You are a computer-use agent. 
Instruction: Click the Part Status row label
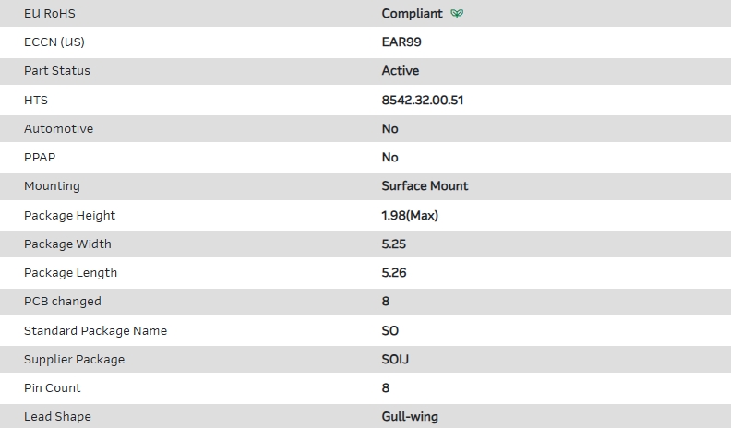click(x=57, y=71)
